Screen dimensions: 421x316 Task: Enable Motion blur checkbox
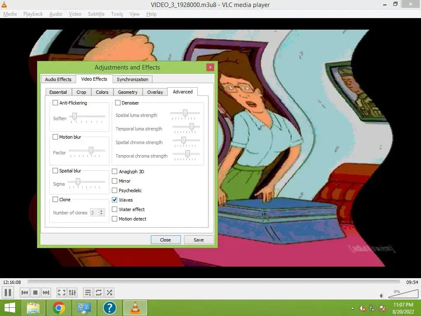click(56, 137)
